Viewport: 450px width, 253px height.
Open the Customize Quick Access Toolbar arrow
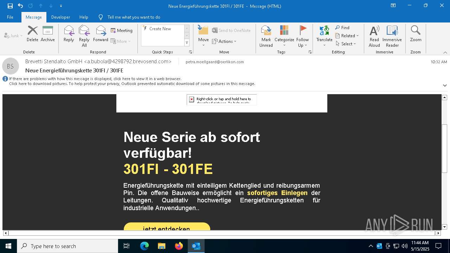coord(61,6)
